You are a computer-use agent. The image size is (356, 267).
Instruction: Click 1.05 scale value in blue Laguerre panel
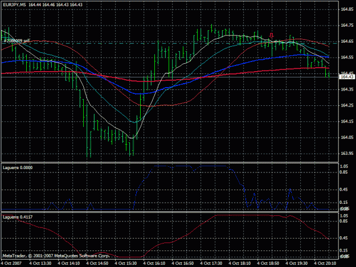[x=344, y=166]
